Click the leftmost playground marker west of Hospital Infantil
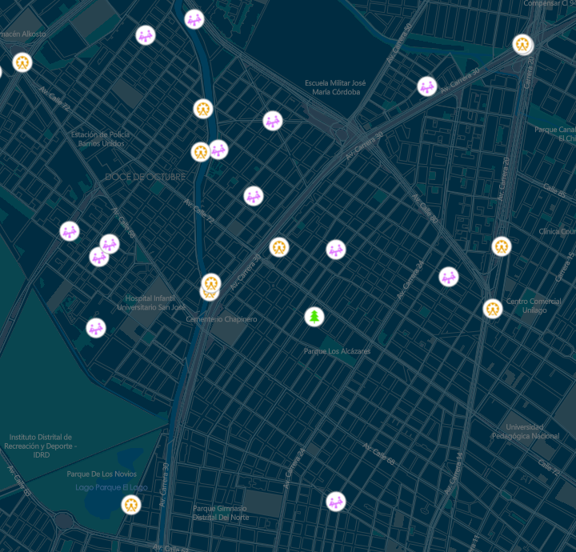The height and width of the screenshot is (552, 576). pyautogui.click(x=70, y=231)
